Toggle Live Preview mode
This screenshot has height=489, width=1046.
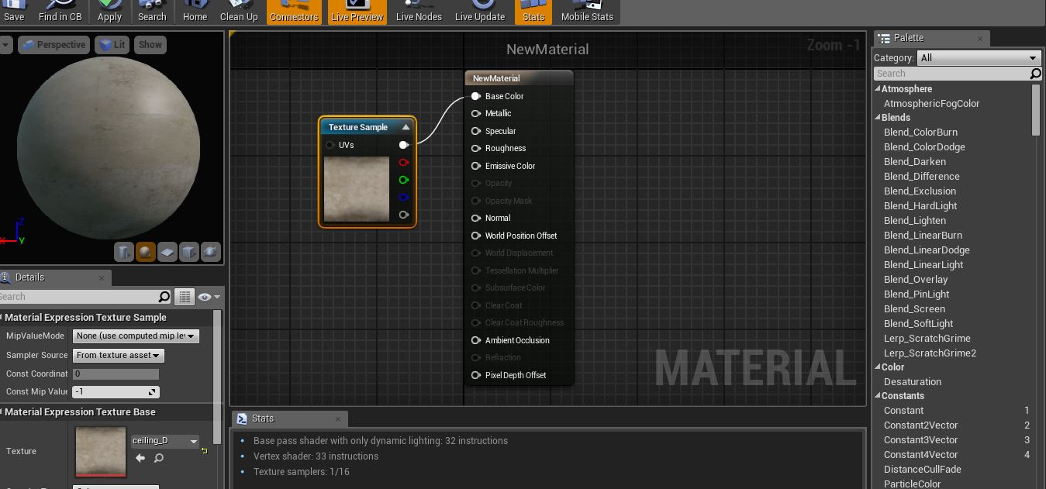(357, 12)
